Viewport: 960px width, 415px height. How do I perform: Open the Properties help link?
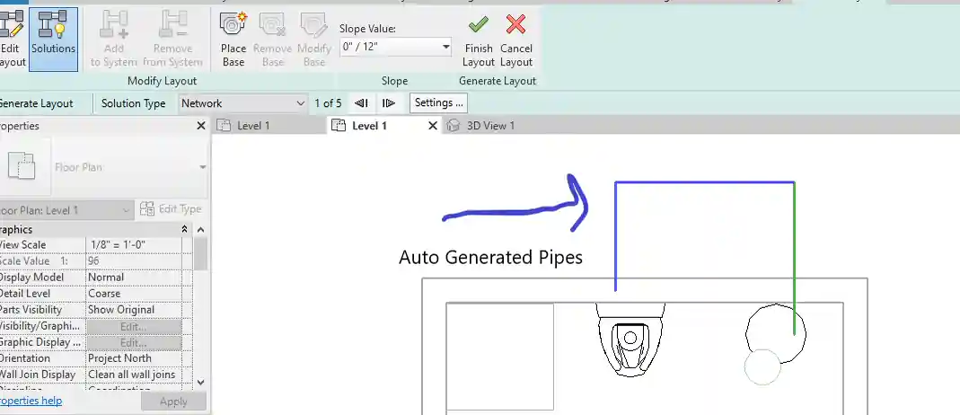point(31,401)
